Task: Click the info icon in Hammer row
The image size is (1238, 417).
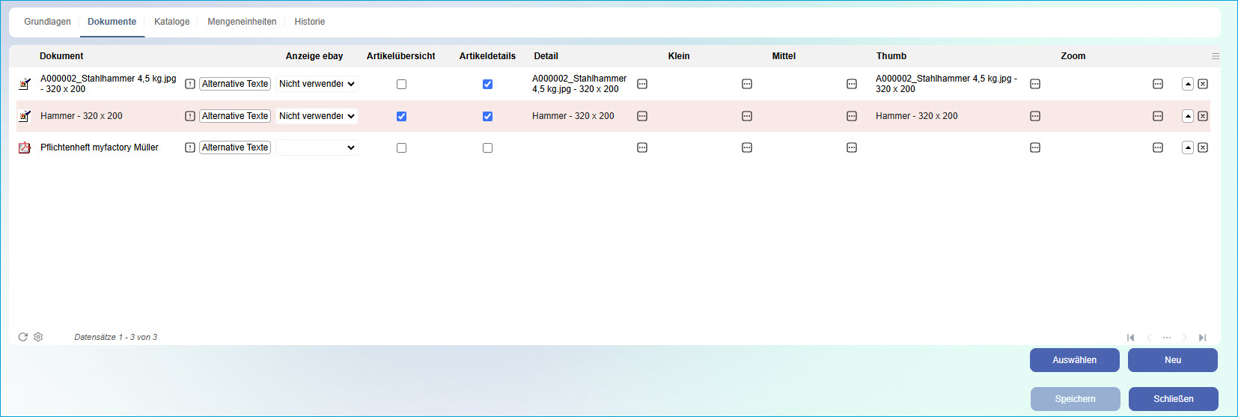Action: click(190, 116)
